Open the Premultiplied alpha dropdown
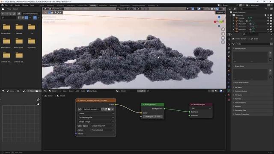Screen dimensions: 274x154 (x=103, y=130)
